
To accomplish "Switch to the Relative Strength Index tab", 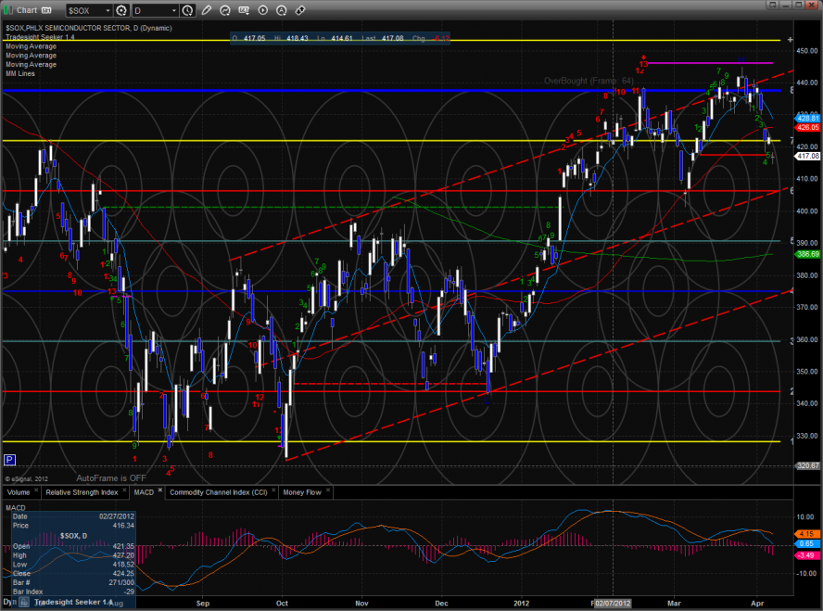I will pyautogui.click(x=82, y=491).
